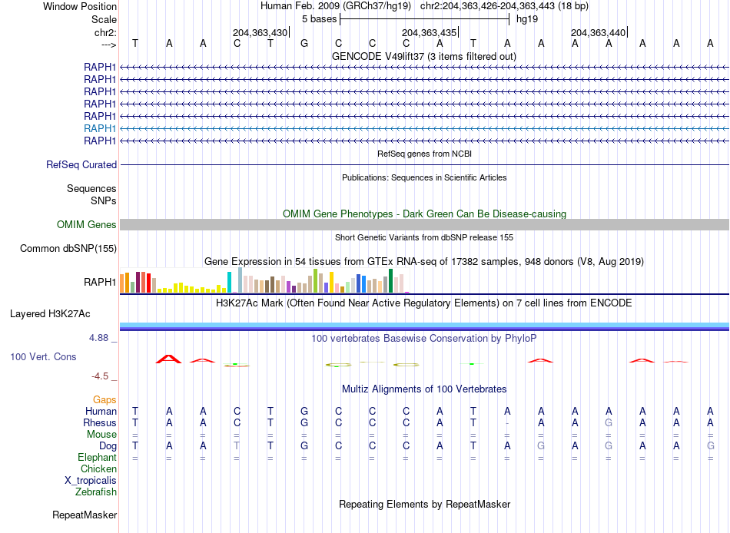Open the OMIM Gene Phenotypes green title

click(424, 214)
